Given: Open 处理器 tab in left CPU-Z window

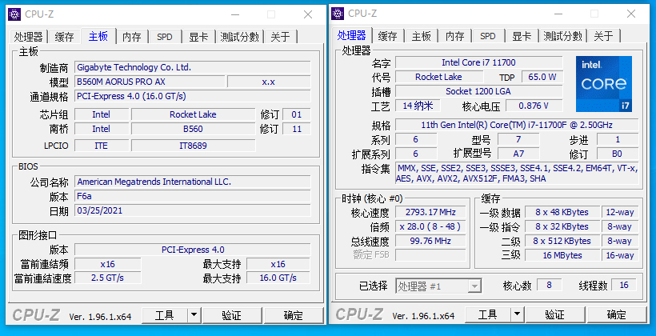Looking at the screenshot, I should [x=29, y=37].
